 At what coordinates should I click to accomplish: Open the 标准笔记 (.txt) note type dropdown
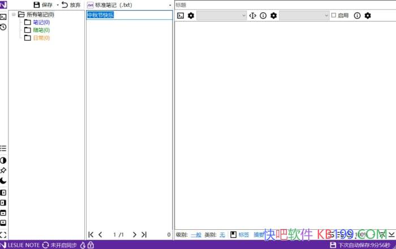tap(170, 5)
